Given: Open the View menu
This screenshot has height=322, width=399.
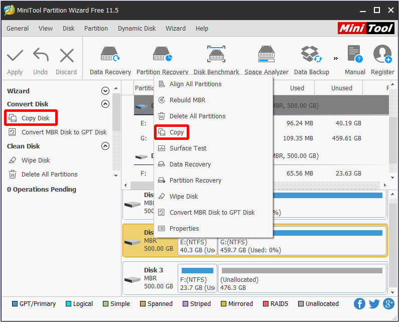Looking at the screenshot, I should (46, 29).
